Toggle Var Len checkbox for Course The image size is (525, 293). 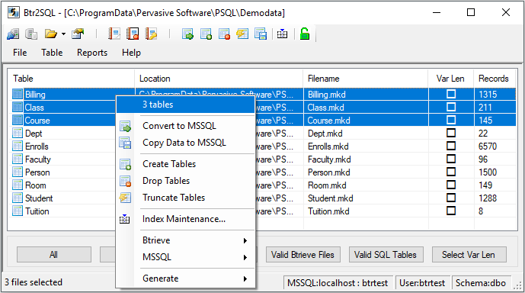click(451, 120)
